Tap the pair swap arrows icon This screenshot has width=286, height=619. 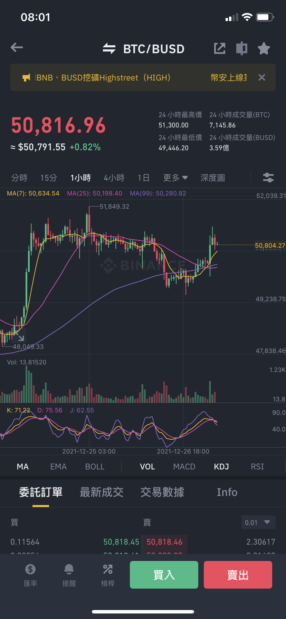coord(109,49)
